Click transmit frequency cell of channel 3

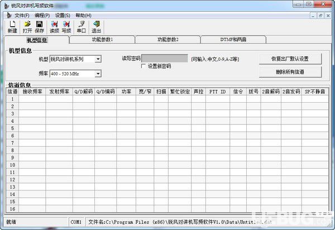coord(59,114)
